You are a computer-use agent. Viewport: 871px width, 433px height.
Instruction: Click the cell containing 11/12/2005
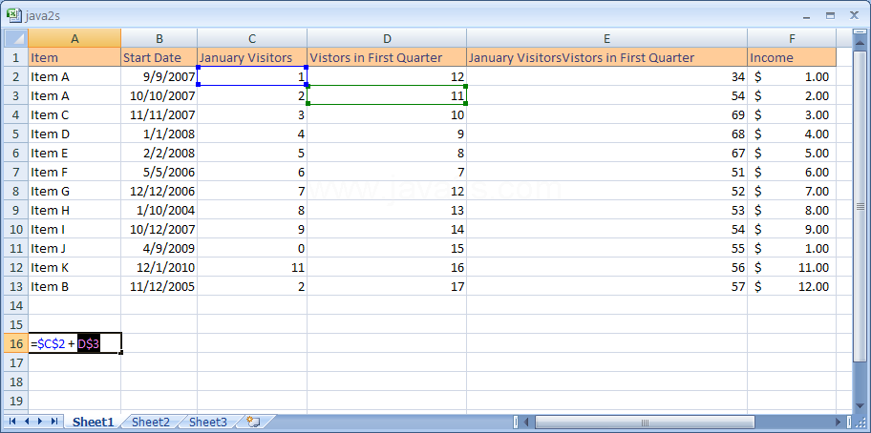point(159,287)
